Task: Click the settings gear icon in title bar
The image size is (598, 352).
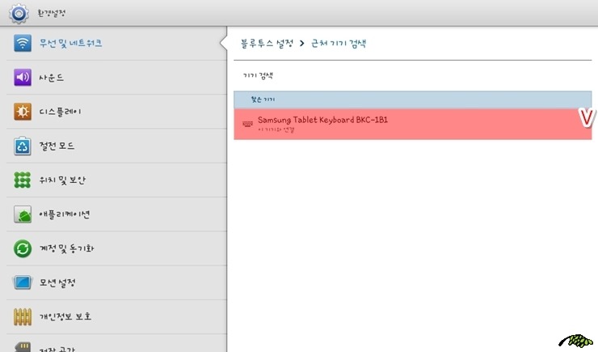Action: 19,14
